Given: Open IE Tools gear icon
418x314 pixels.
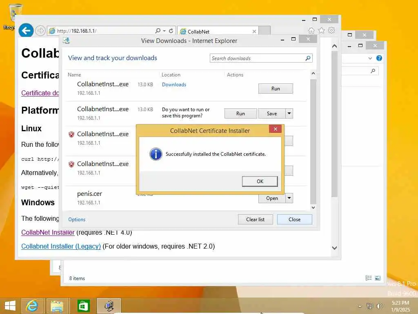Looking at the screenshot, I should click(x=331, y=30).
